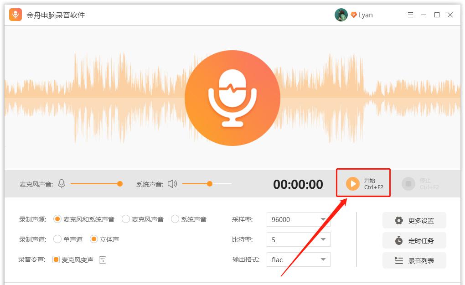This screenshot has height=285, width=465.
Task: Click the large central microphone record icon
Action: click(x=232, y=98)
